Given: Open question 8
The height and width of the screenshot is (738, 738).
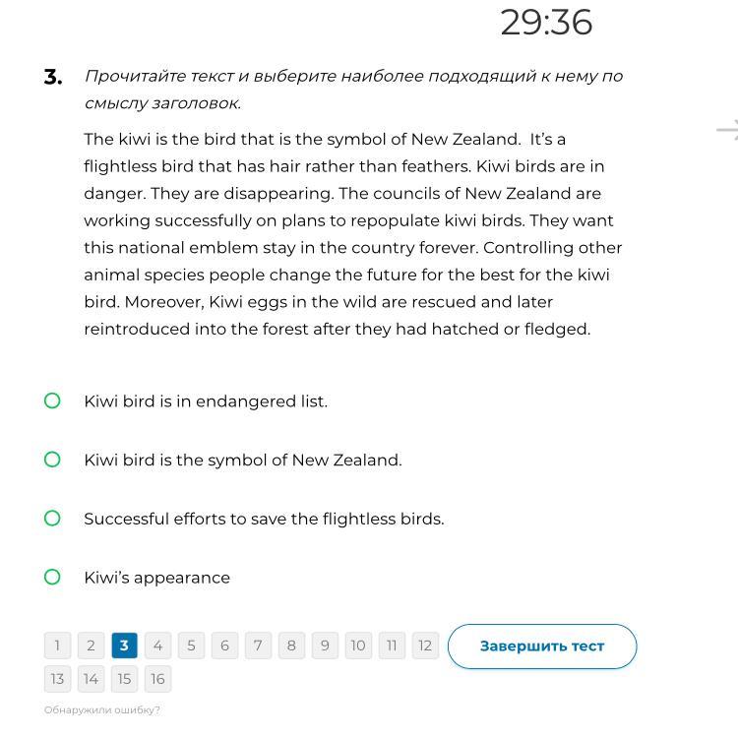Looking at the screenshot, I should 291,646.
